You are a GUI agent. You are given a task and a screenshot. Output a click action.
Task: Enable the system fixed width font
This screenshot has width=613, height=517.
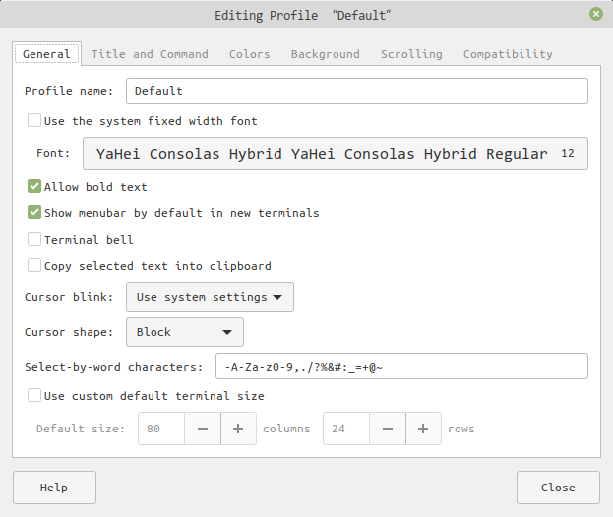click(34, 121)
